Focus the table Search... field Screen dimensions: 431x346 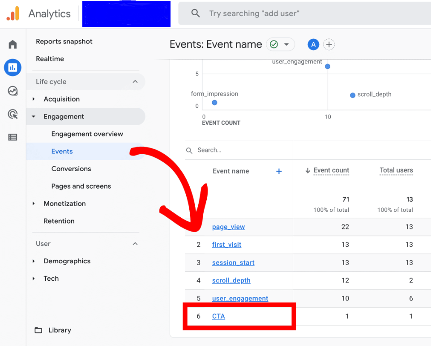coord(239,150)
